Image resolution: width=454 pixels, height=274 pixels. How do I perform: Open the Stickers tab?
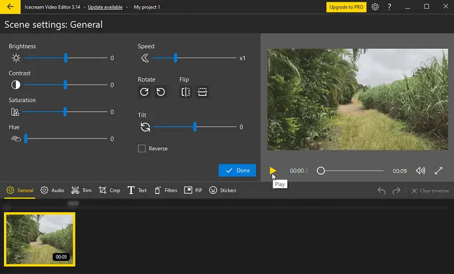pyautogui.click(x=222, y=191)
